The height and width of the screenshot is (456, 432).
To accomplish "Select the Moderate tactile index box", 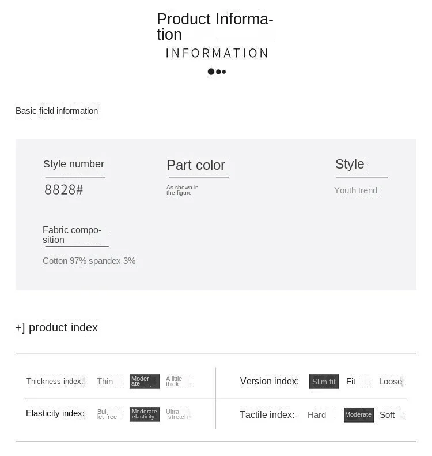I will coord(359,414).
